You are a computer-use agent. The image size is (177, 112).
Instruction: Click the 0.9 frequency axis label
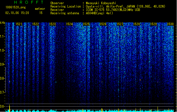3,64
